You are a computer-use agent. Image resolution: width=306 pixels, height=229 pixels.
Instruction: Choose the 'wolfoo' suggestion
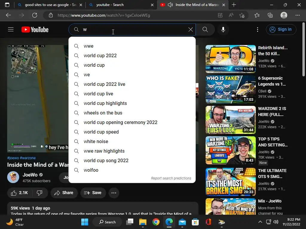[x=132, y=170]
